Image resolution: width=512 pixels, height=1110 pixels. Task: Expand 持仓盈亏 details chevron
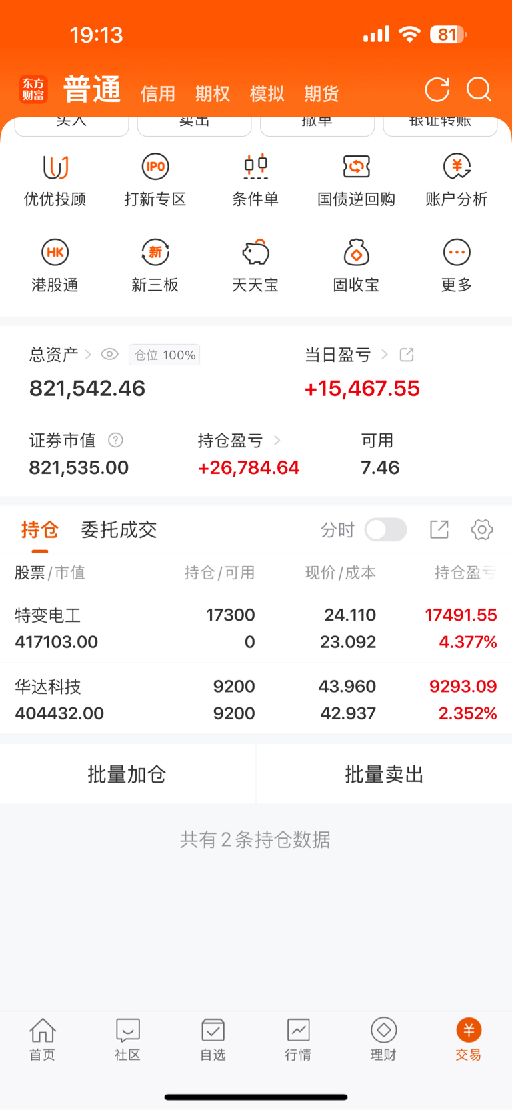coord(277,441)
